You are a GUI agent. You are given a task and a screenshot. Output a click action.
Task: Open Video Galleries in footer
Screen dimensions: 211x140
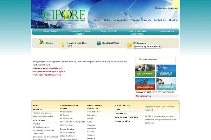pyautogui.click(x=67, y=136)
